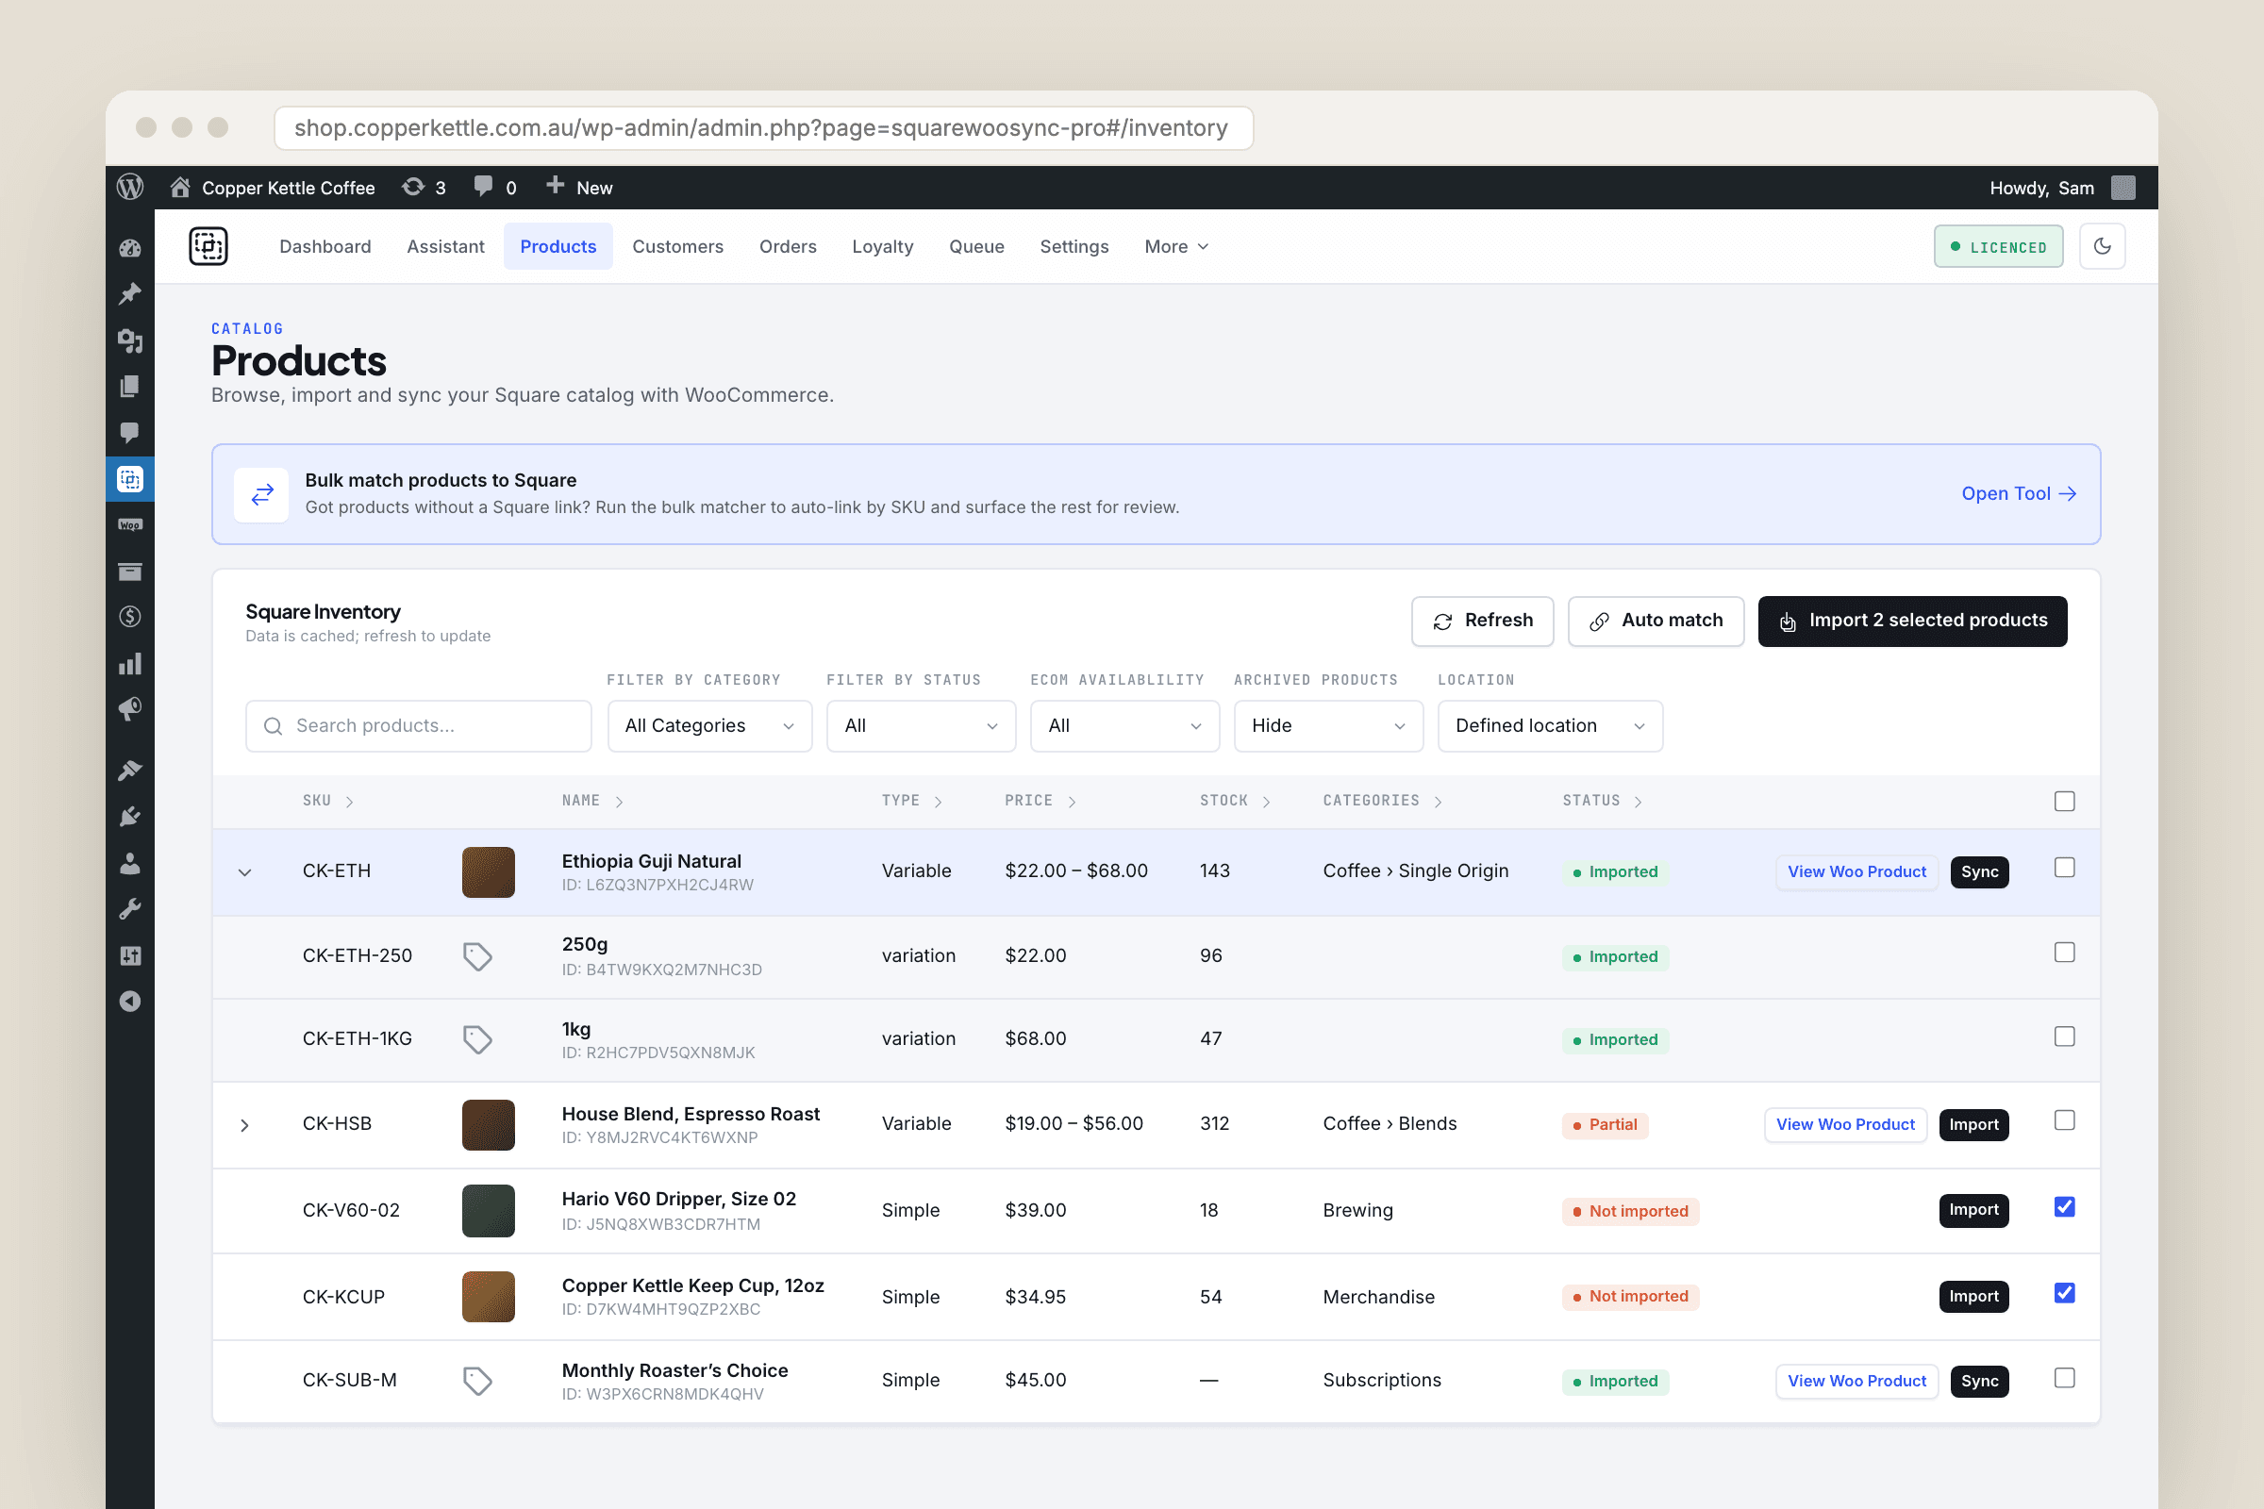Open the bulk matcher via Open Tool
Screen dimensions: 2264x1509
pos(2019,493)
